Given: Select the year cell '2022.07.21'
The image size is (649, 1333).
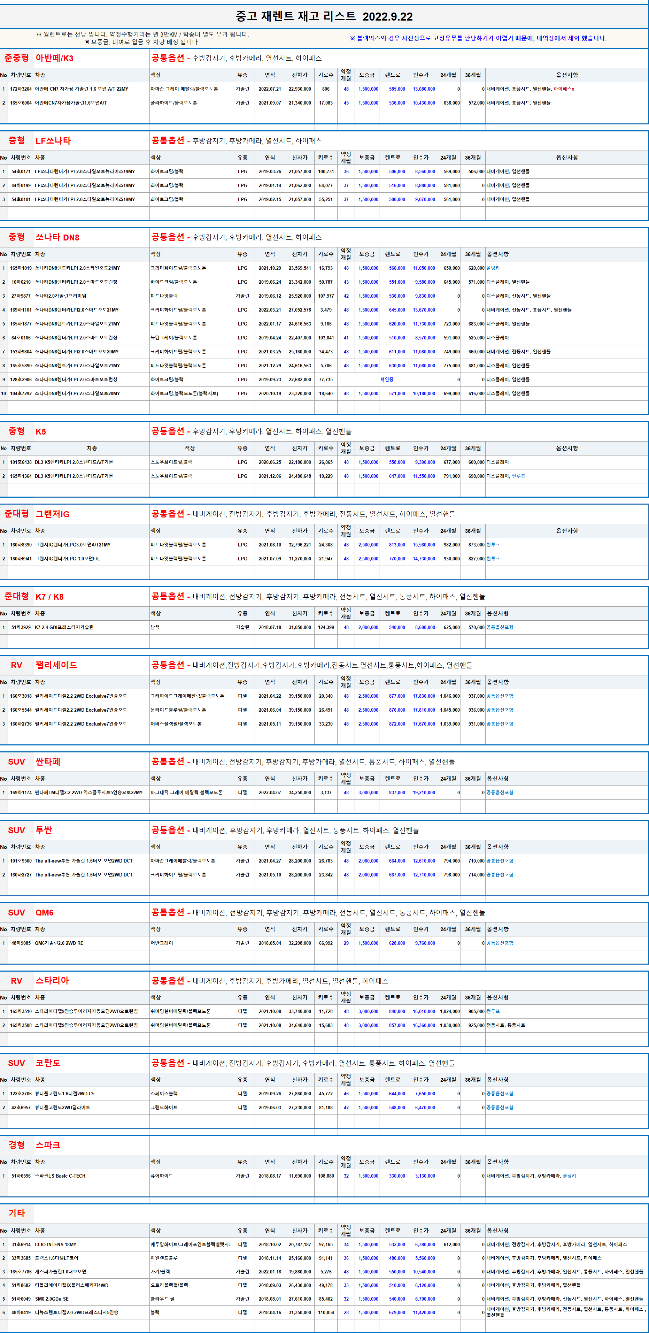Looking at the screenshot, I should (270, 89).
